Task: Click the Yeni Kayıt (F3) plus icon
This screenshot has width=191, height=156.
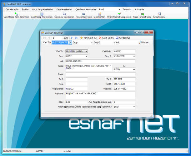Action: [82, 38]
